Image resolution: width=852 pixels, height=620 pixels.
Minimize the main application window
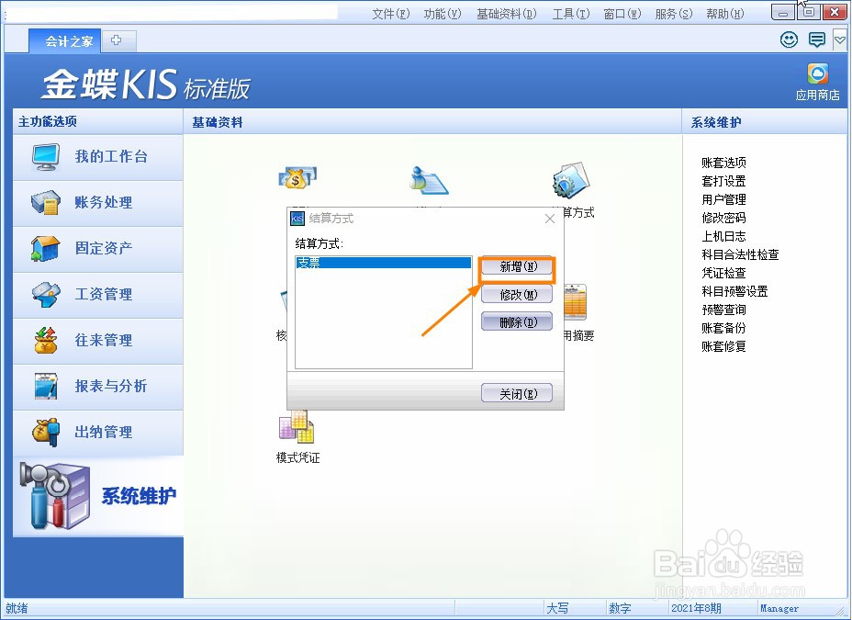pyautogui.click(x=783, y=12)
